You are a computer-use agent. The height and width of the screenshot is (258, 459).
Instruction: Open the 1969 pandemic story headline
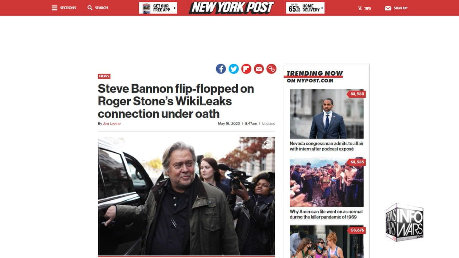[326, 214]
